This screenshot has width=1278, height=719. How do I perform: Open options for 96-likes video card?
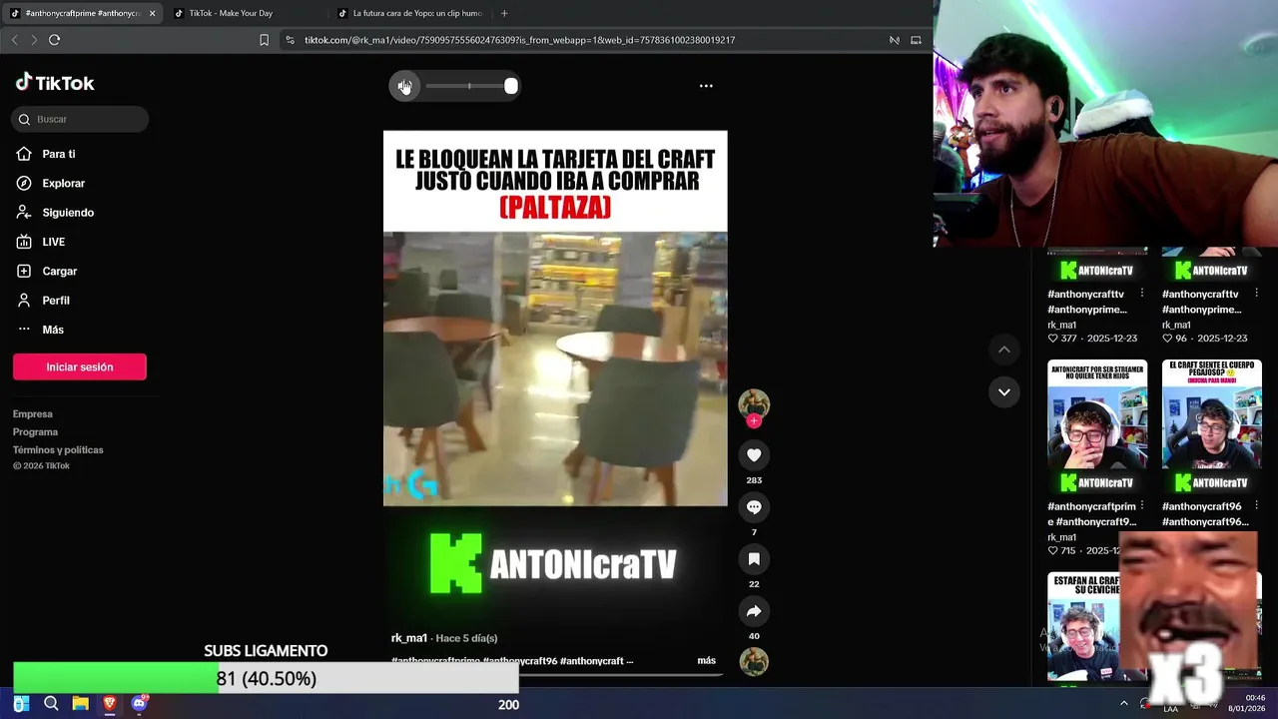pyautogui.click(x=1256, y=294)
